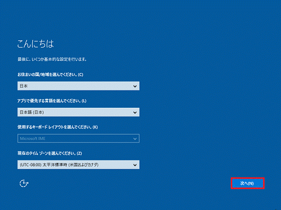Screen dimensions: 281x210
Task: Click the こんにちは heading text
Action: click(x=35, y=44)
